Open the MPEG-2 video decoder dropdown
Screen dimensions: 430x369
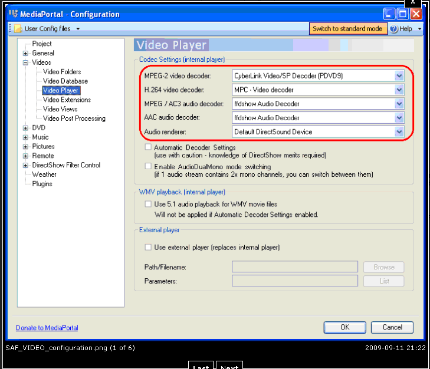(399, 76)
